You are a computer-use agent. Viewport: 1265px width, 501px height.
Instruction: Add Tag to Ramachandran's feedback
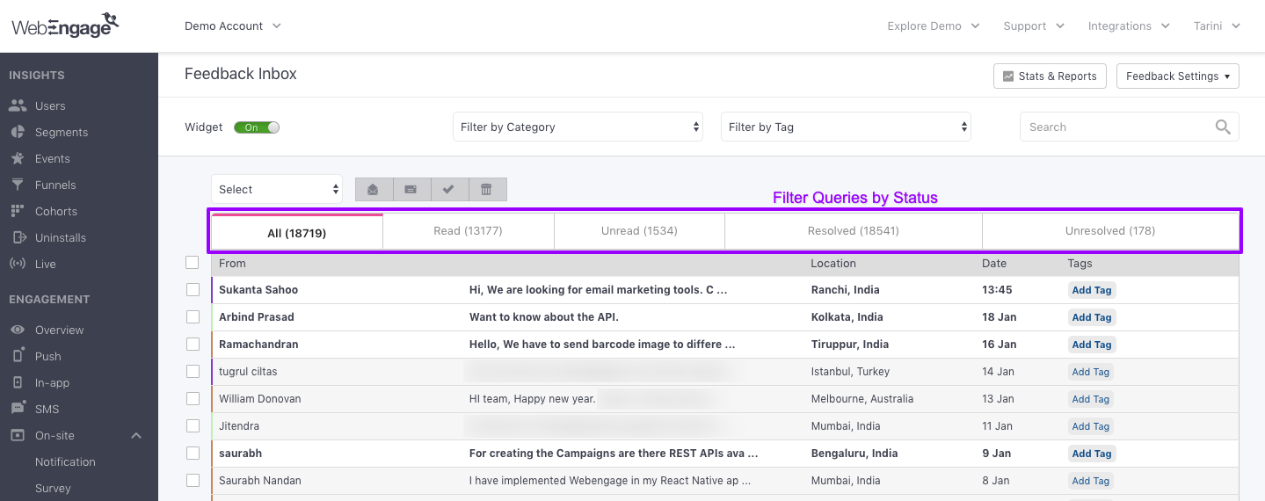[1092, 345]
